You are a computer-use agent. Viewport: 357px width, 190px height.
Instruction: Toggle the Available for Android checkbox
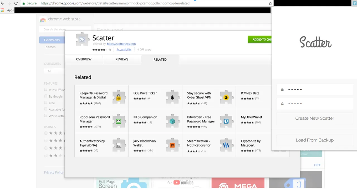click(x=45, y=109)
